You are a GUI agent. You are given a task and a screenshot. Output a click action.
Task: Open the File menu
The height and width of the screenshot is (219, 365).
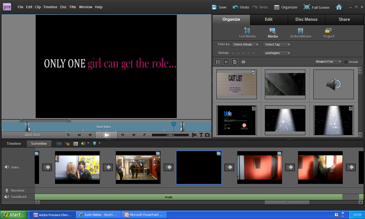coord(20,7)
